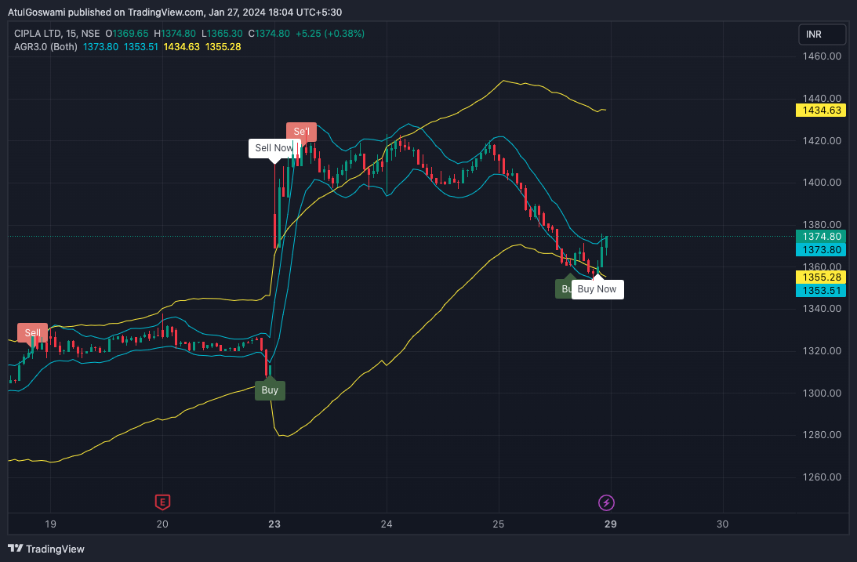Click the 1374.80 green price label
The width and height of the screenshot is (857, 562).
(x=821, y=237)
